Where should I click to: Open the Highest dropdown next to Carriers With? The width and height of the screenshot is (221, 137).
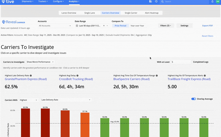pos(28,100)
